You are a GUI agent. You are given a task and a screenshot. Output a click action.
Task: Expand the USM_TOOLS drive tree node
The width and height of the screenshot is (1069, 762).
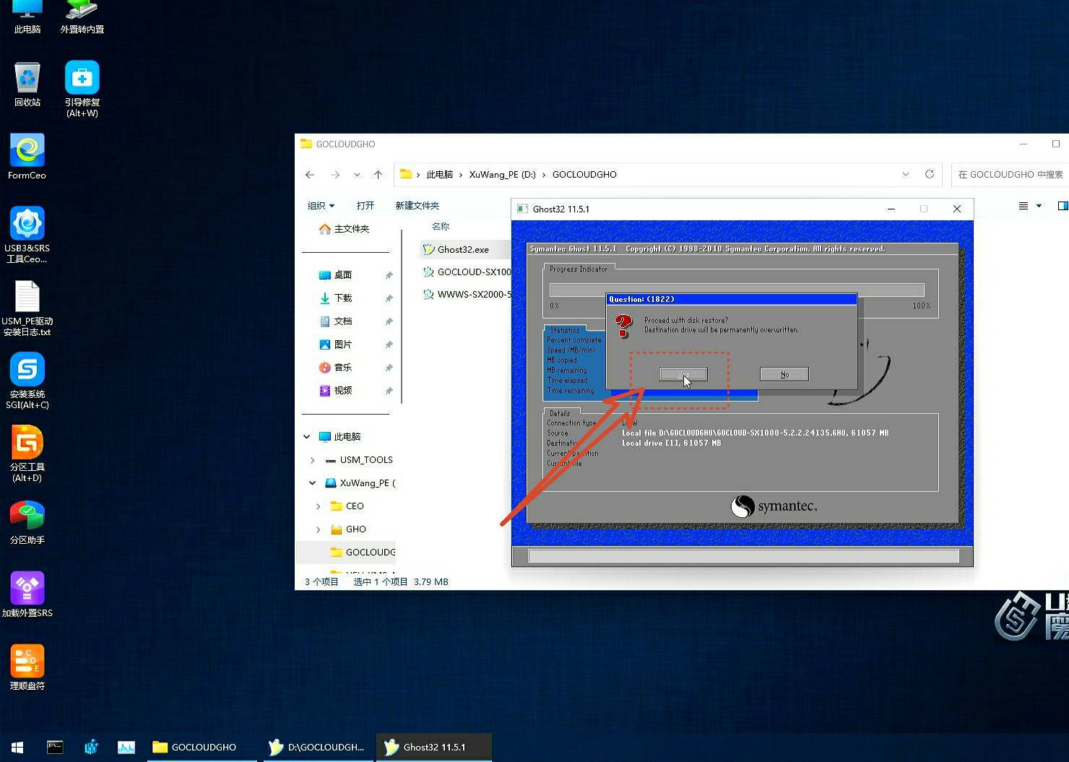(x=312, y=460)
